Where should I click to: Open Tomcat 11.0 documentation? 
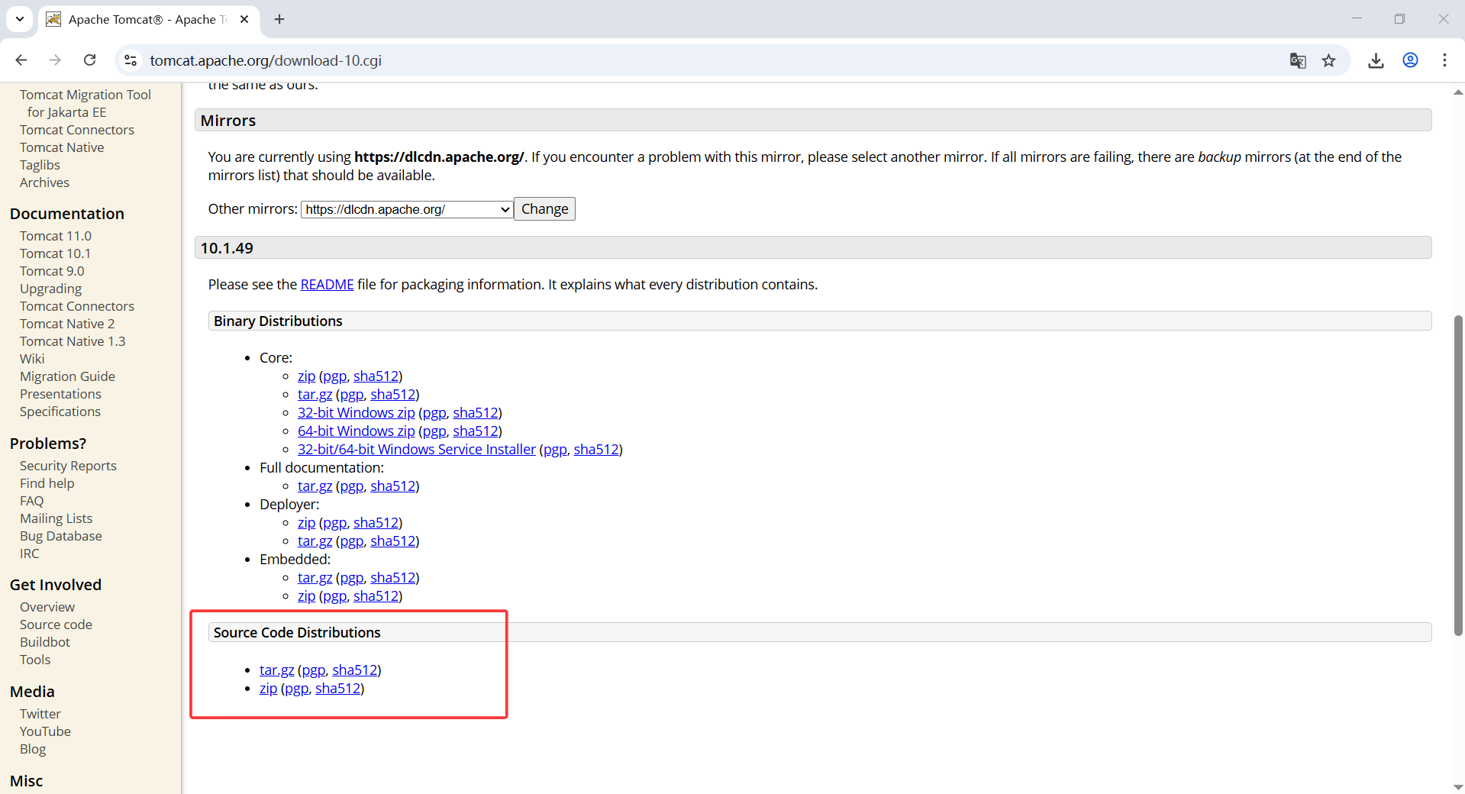56,236
